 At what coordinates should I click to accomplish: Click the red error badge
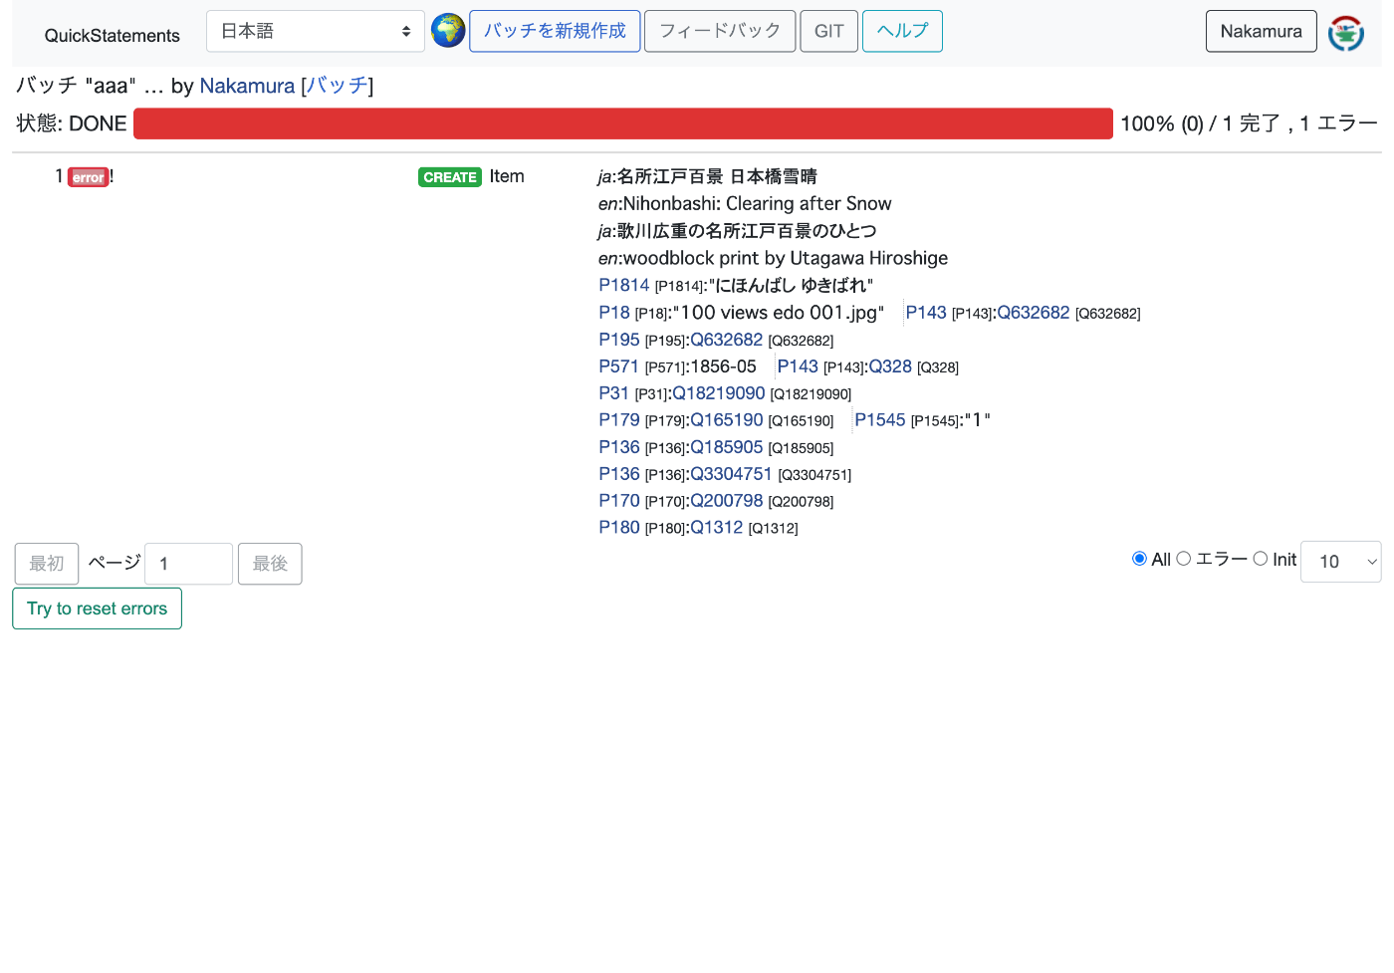87,176
